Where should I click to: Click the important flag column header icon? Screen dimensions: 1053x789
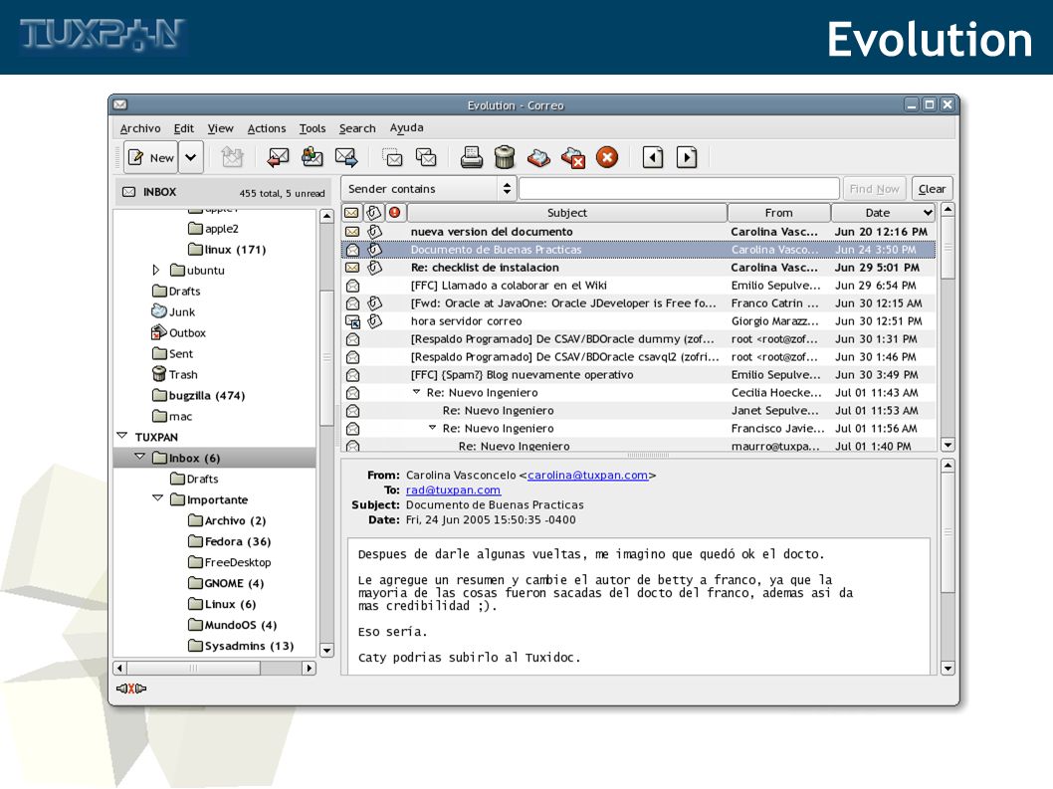point(395,213)
